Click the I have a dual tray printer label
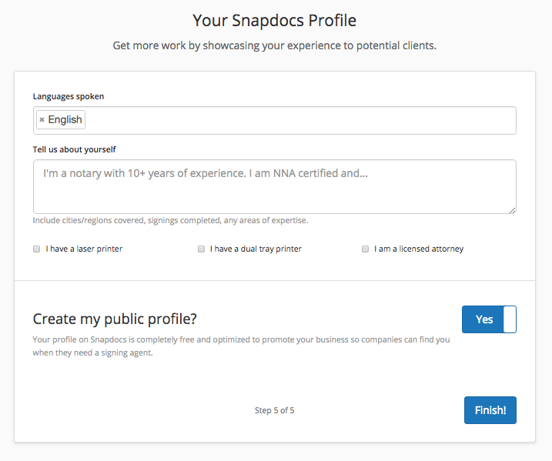The height and width of the screenshot is (461, 552). [x=256, y=249]
